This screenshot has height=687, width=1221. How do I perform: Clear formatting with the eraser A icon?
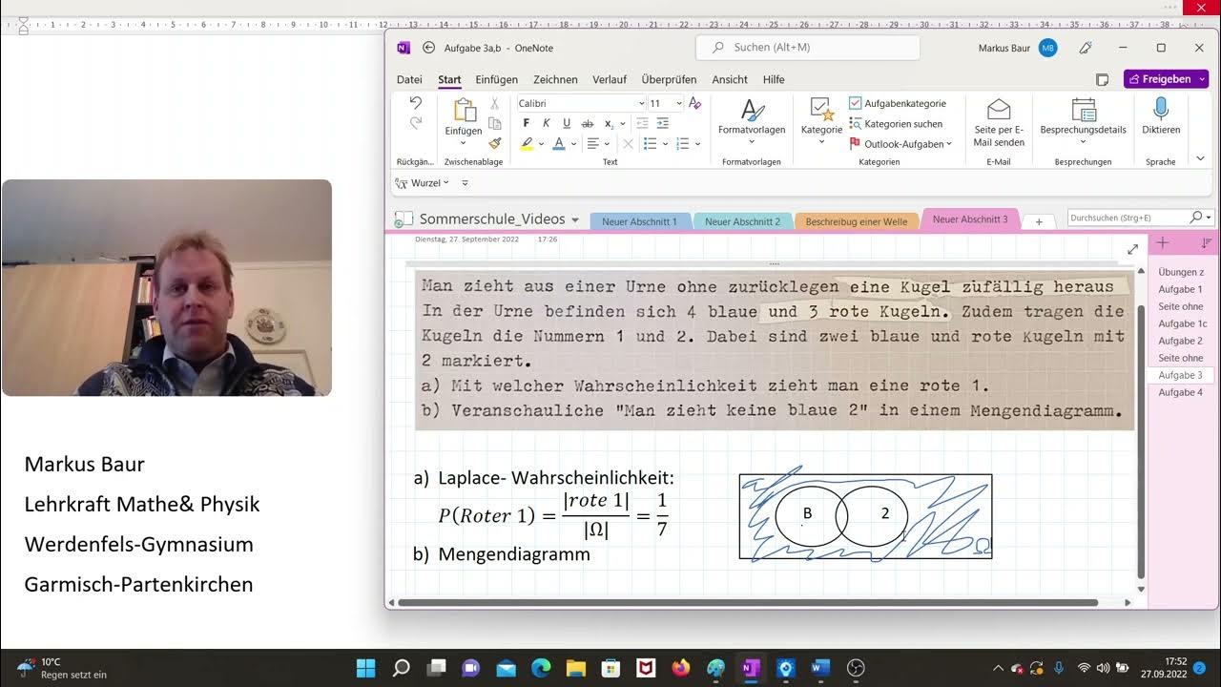click(x=694, y=103)
